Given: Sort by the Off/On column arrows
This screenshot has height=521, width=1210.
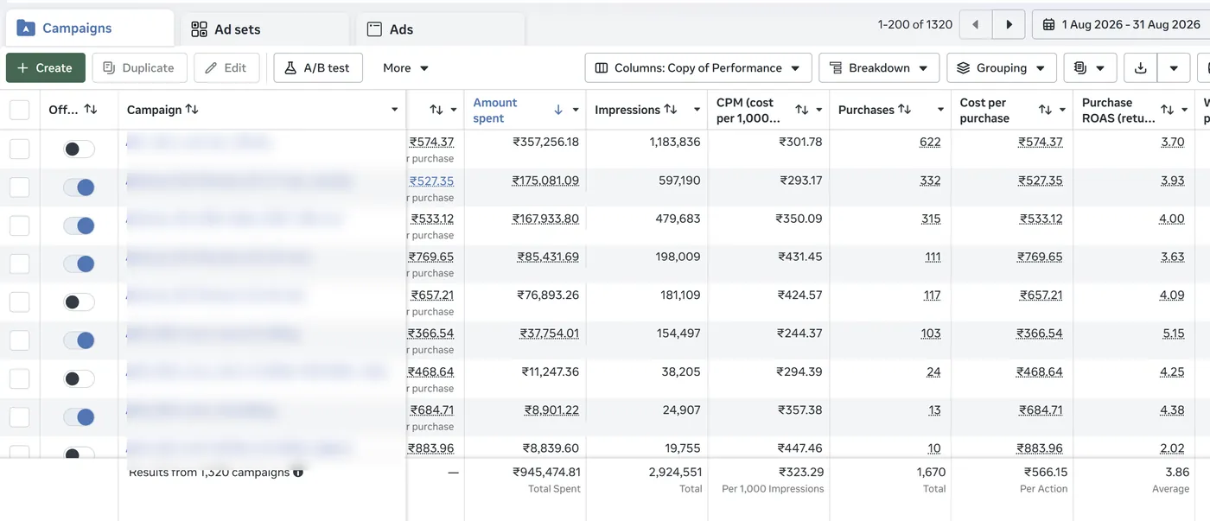Looking at the screenshot, I should click(90, 110).
